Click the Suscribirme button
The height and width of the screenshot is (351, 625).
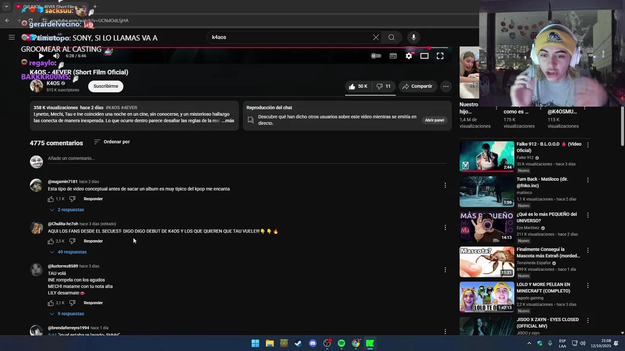[x=106, y=86]
